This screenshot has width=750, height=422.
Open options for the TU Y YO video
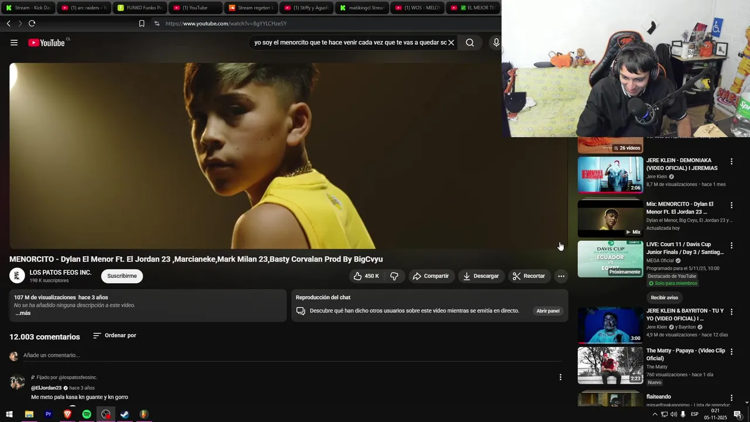coord(731,312)
